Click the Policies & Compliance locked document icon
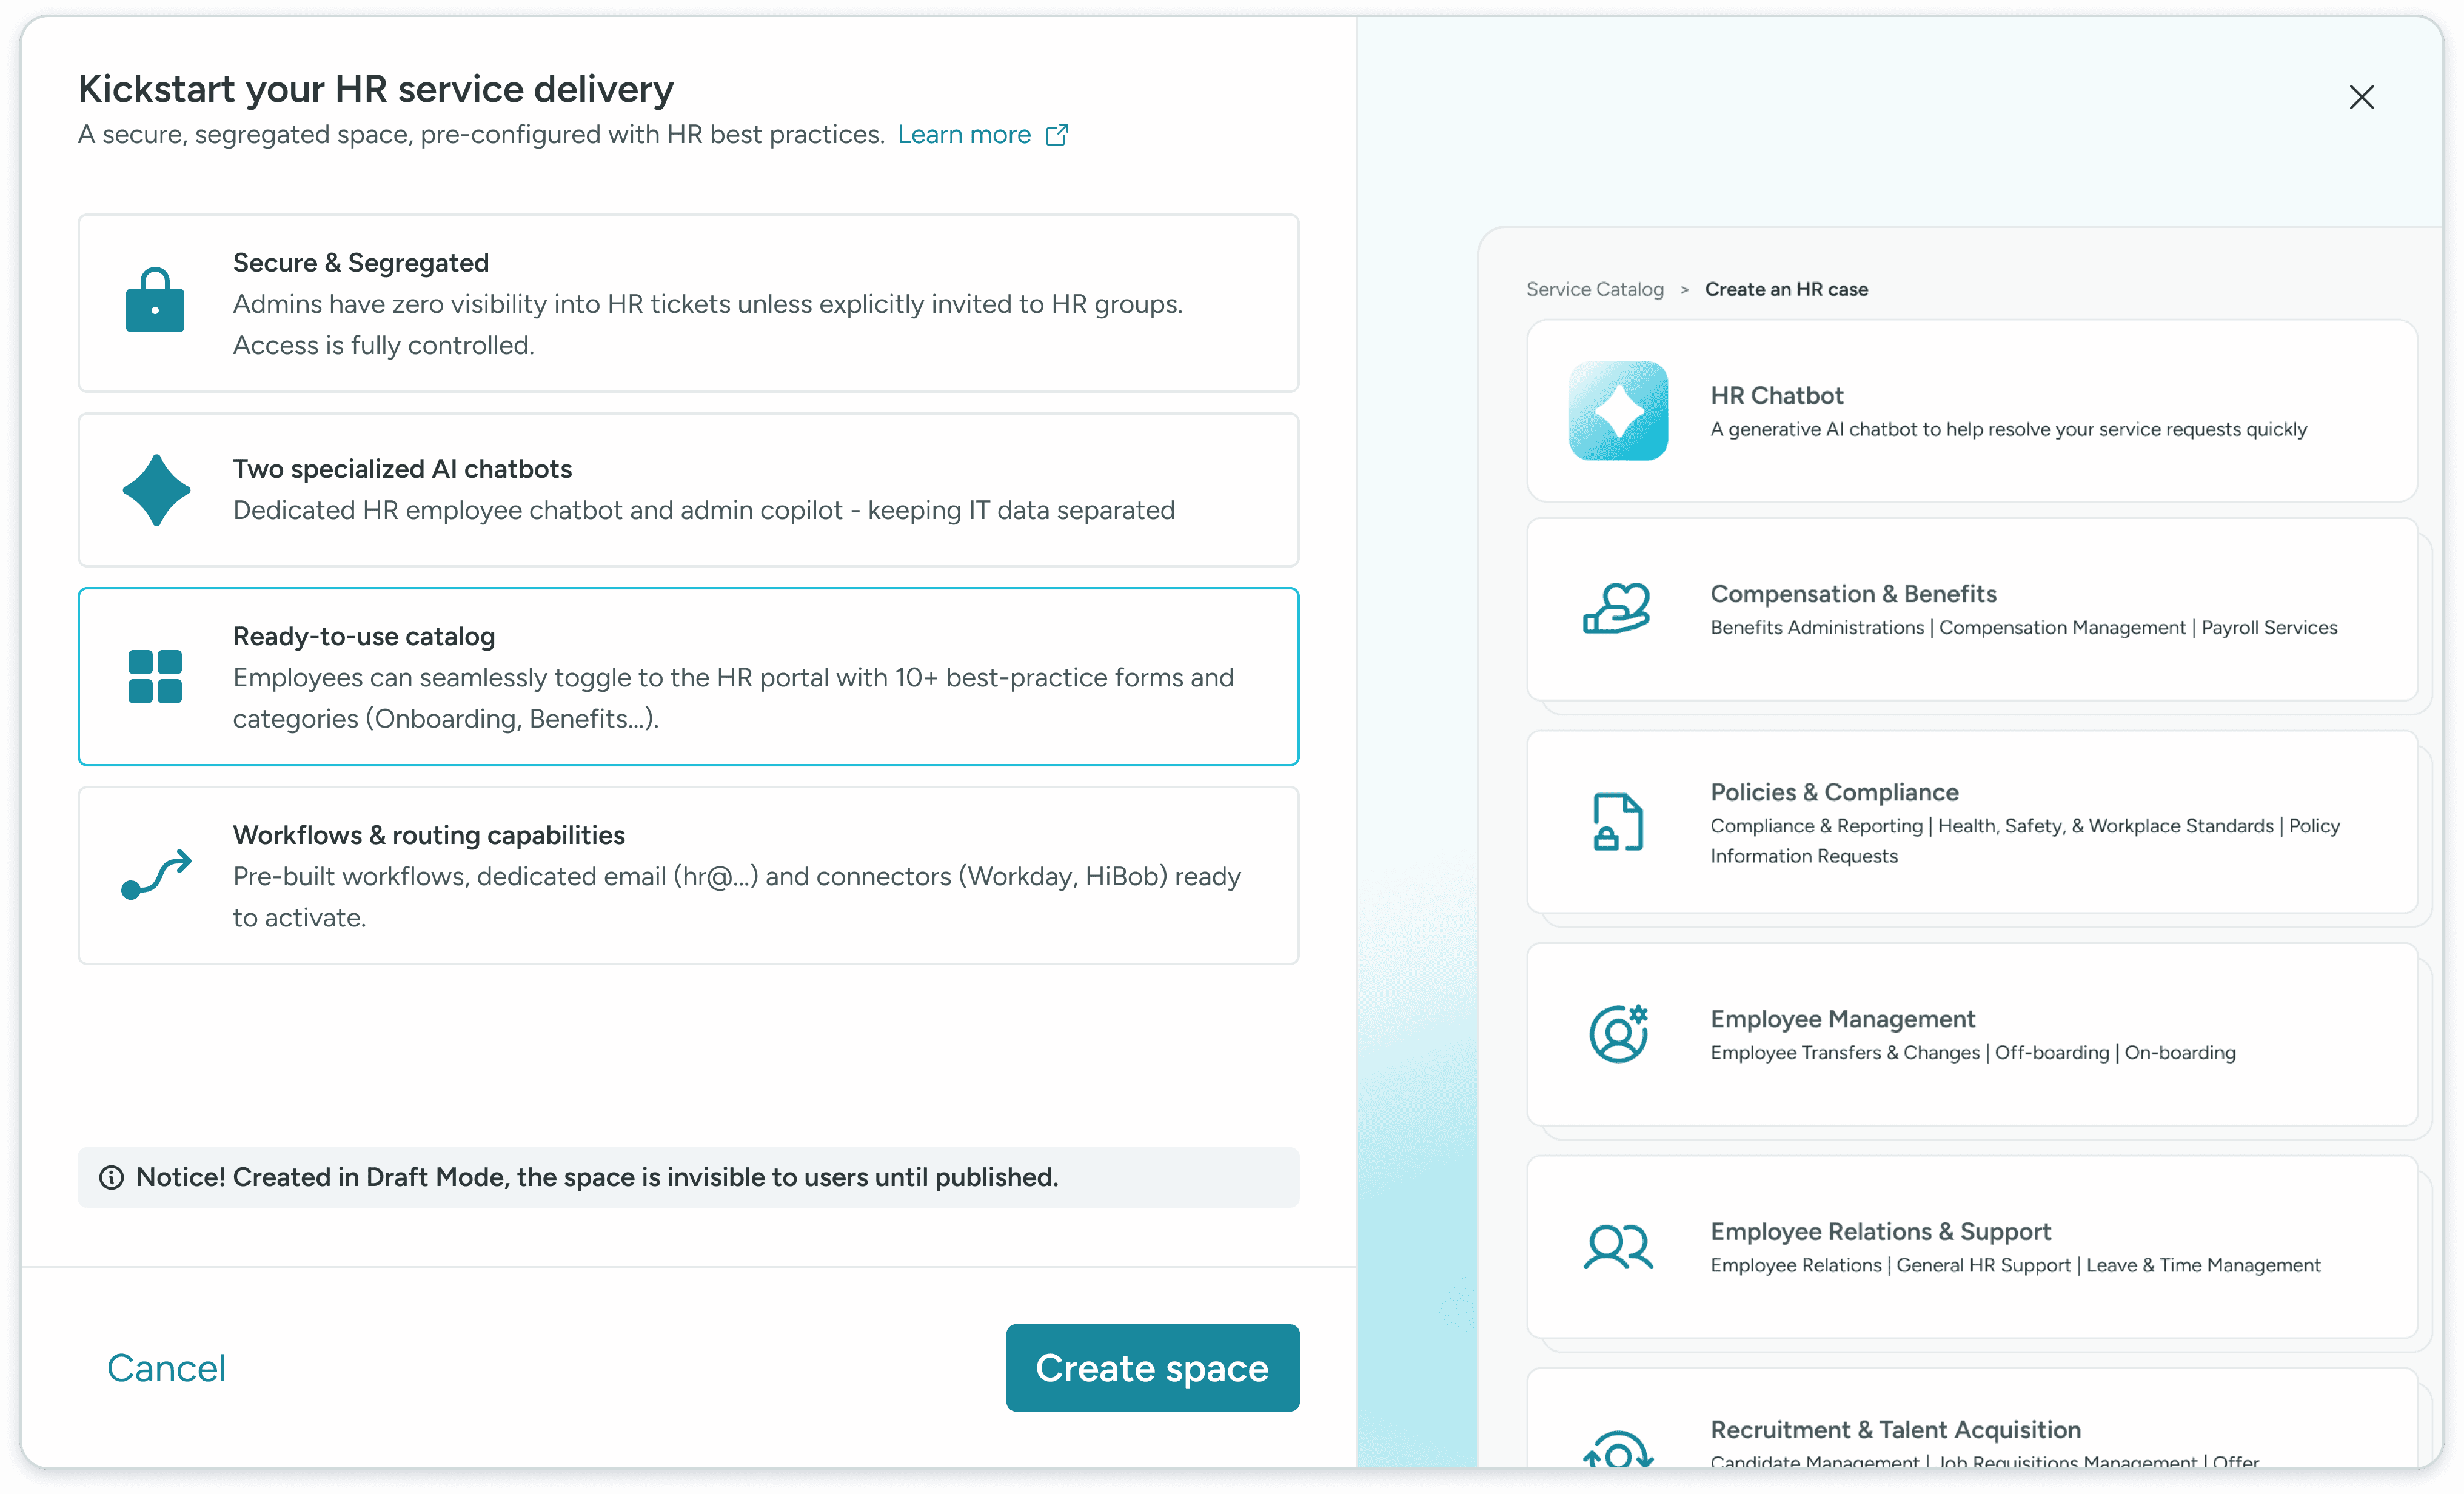This screenshot has width=2464, height=1494. coord(1617,822)
